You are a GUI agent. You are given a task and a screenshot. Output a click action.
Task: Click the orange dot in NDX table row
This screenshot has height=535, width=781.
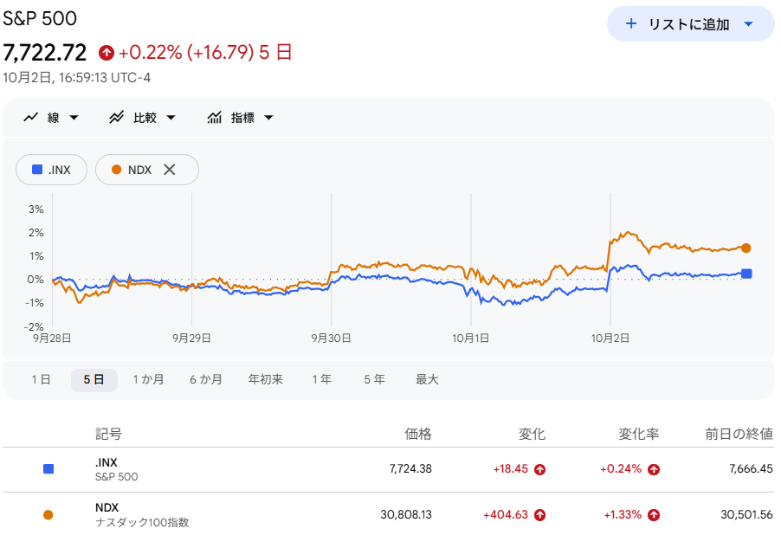click(x=48, y=514)
